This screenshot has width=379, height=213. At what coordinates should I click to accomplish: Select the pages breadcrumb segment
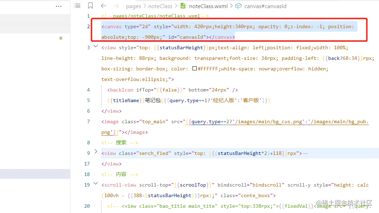(133, 6)
